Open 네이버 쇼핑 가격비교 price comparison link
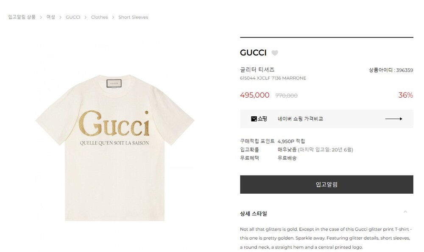This screenshot has height=252, width=424. (300, 118)
